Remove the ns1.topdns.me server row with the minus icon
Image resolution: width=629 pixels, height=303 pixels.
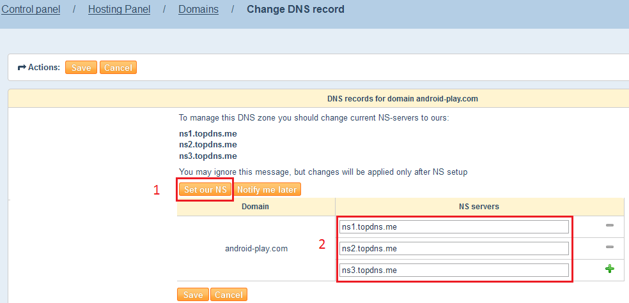tap(609, 226)
